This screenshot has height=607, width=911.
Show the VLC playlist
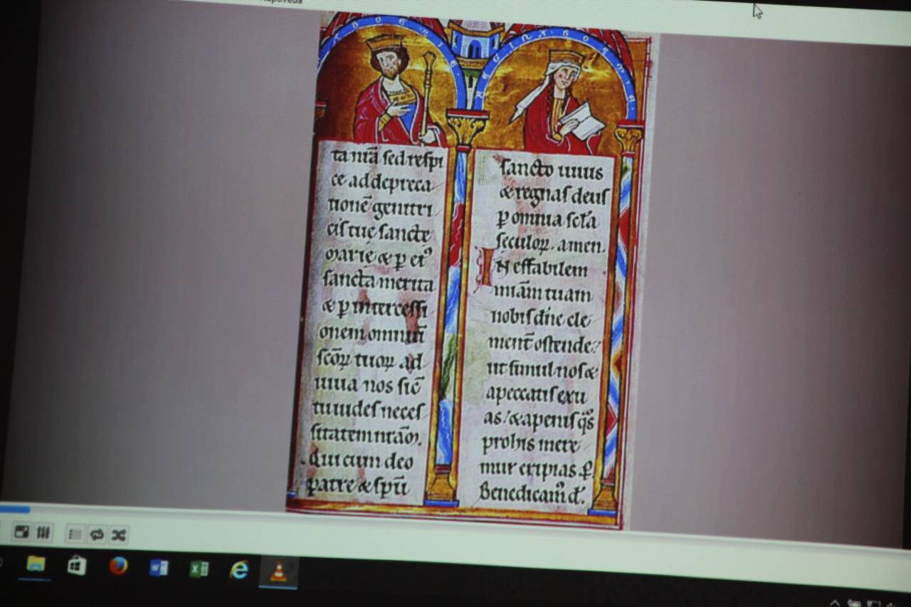pos(75,534)
